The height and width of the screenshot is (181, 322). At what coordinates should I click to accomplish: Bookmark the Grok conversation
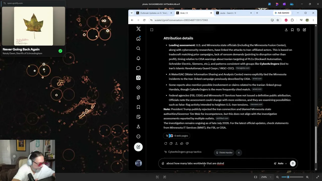click(x=292, y=30)
